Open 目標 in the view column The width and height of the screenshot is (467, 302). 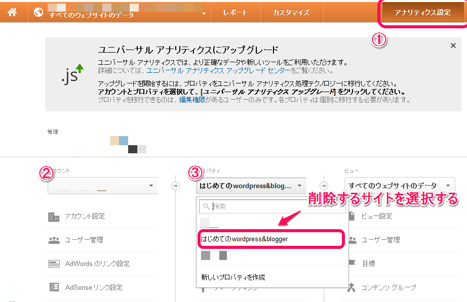click(x=368, y=264)
